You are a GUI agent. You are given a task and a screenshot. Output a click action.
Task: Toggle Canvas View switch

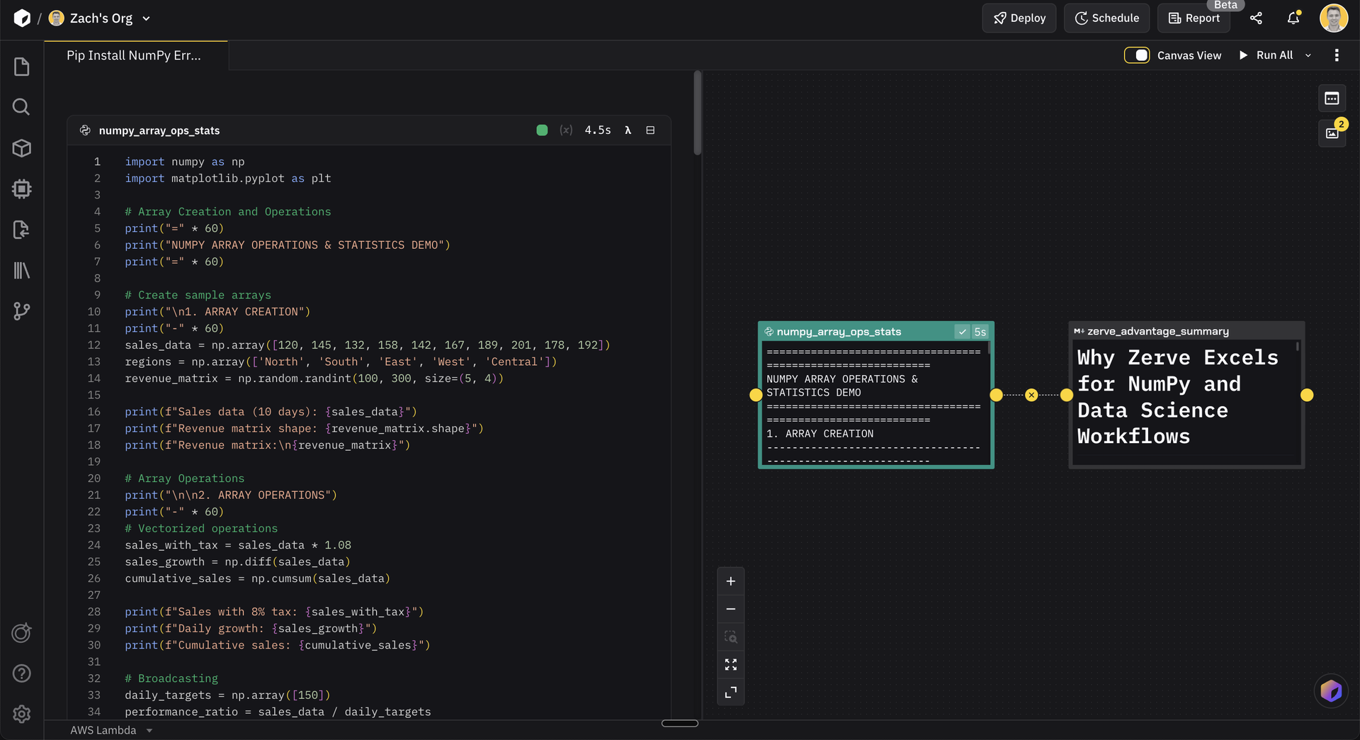pyautogui.click(x=1137, y=55)
